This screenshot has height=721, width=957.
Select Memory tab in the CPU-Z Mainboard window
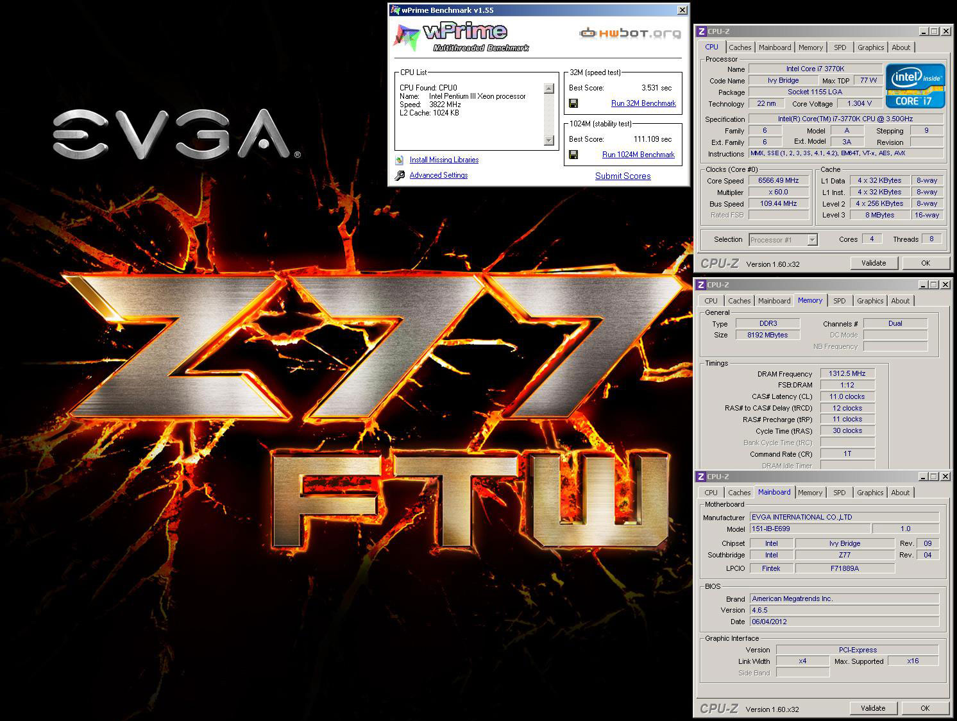point(810,493)
